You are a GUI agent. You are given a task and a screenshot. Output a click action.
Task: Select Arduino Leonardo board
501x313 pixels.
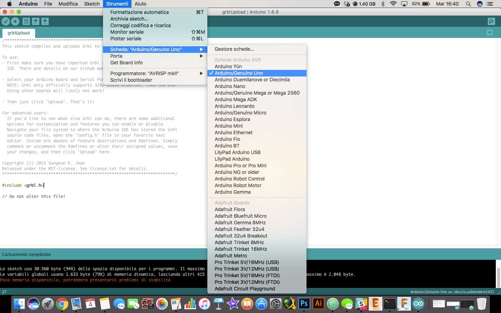257,106
